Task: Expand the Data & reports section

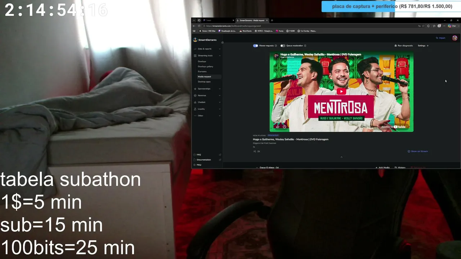Action: pyautogui.click(x=207, y=49)
